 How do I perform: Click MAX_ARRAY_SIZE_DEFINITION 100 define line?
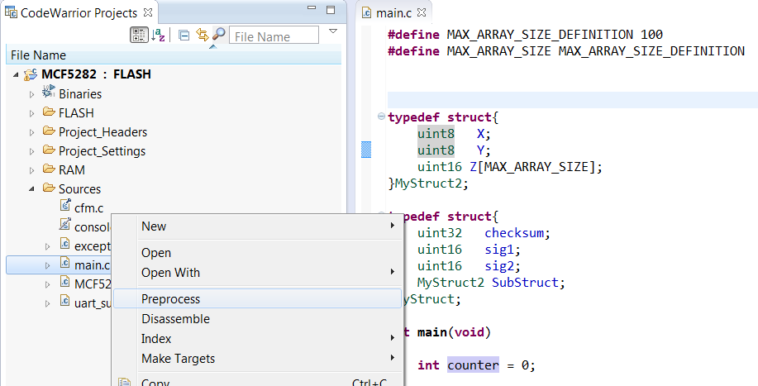click(525, 35)
